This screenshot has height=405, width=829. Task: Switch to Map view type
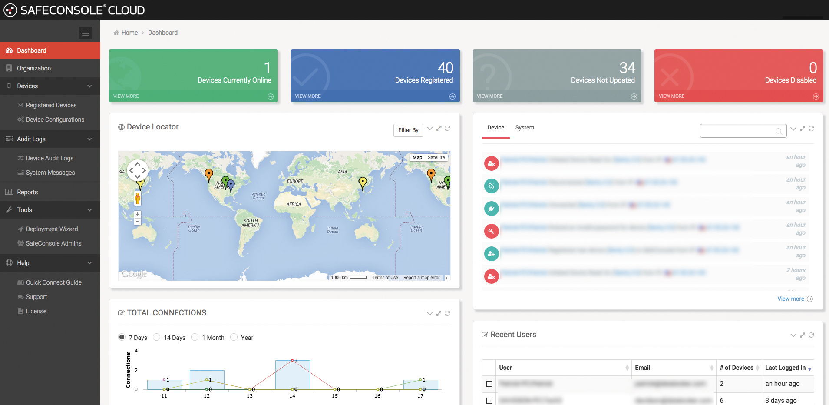[417, 157]
